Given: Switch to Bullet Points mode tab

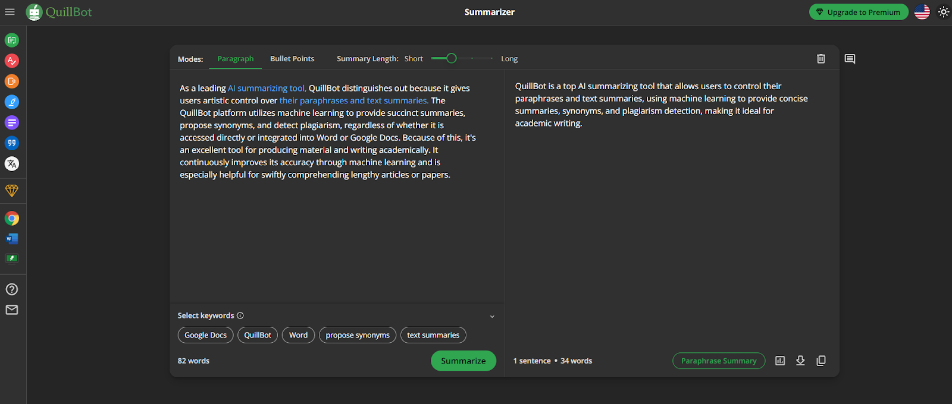Looking at the screenshot, I should pyautogui.click(x=292, y=59).
